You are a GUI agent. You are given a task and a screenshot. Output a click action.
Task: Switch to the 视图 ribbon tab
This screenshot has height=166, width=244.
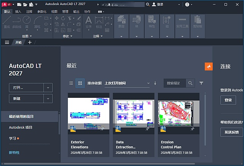tap(55, 12)
